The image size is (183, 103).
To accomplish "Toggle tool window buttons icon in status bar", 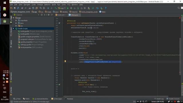I will [x=11, y=102].
